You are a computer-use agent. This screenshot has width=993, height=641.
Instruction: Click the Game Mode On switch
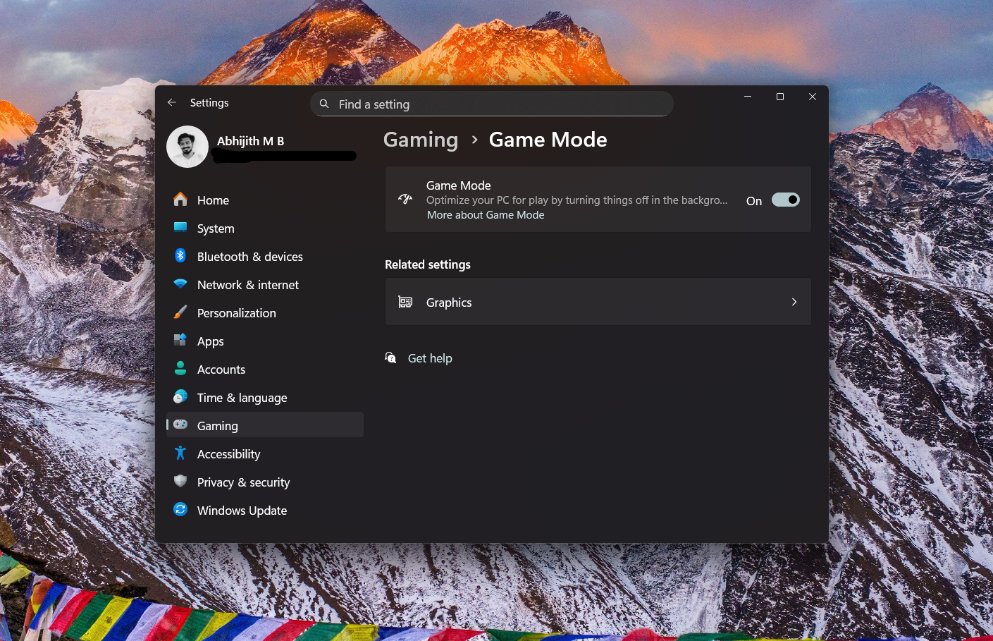pyautogui.click(x=785, y=200)
